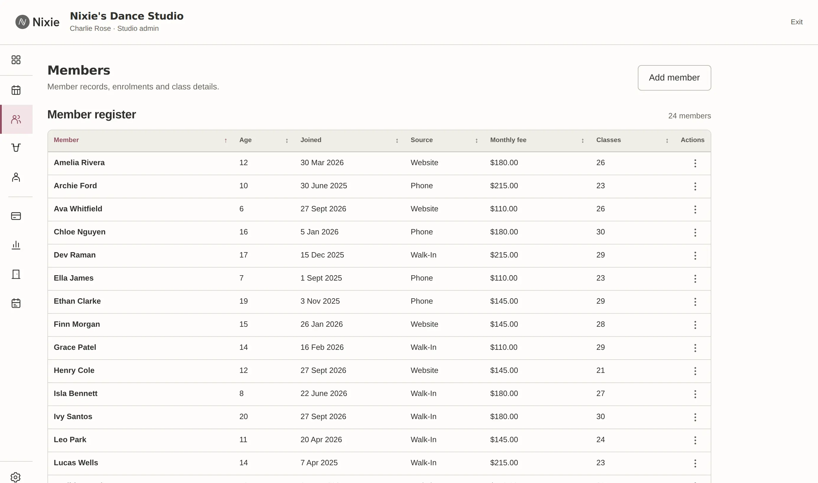Open actions menu for Lucas Wells
The height and width of the screenshot is (483, 818).
(695, 463)
